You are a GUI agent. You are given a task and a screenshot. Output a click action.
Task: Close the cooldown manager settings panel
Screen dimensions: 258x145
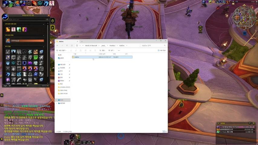(x=49, y=15)
